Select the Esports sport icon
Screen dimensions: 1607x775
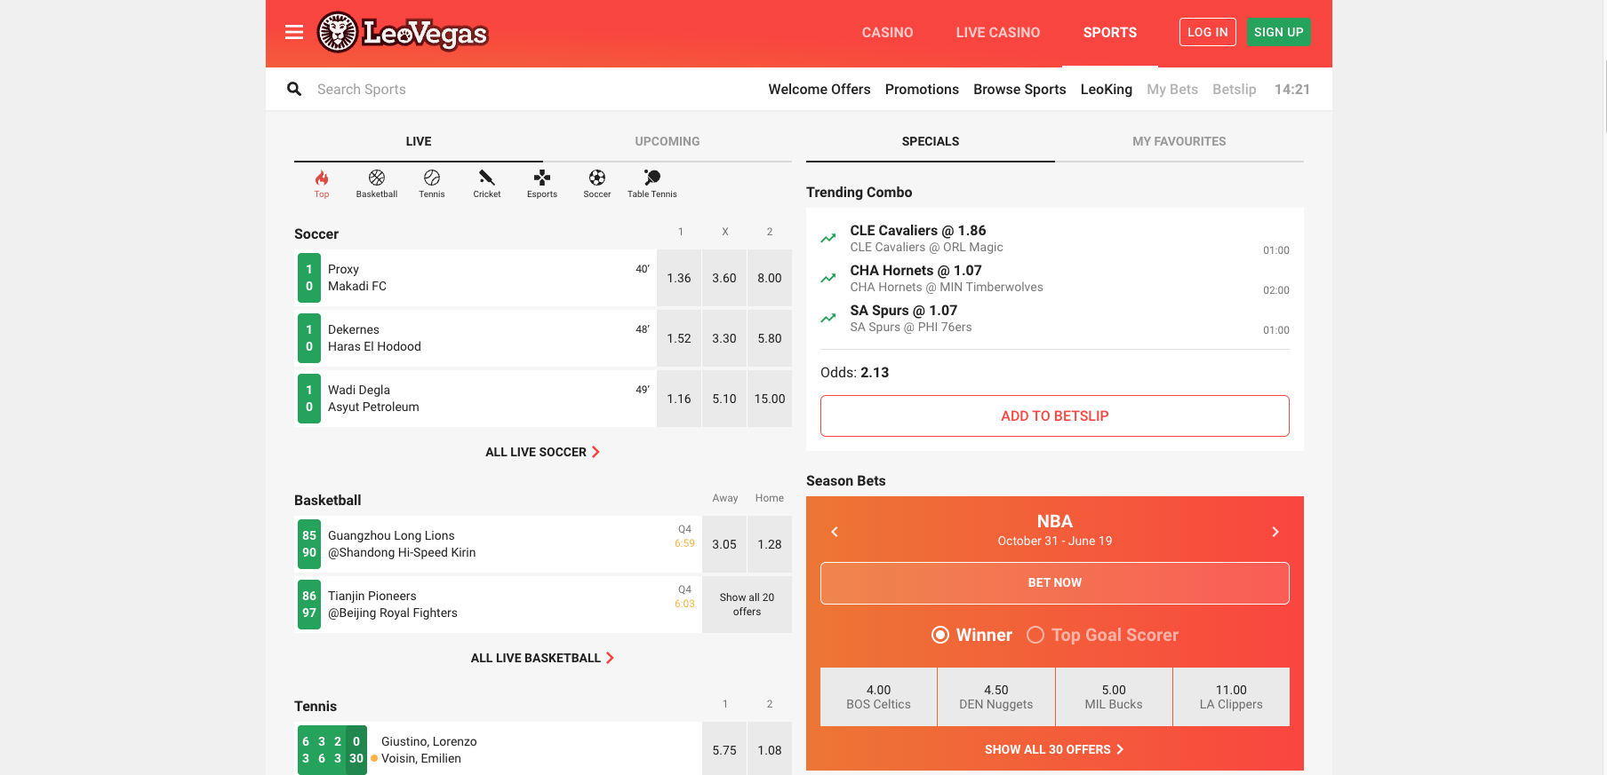542,184
